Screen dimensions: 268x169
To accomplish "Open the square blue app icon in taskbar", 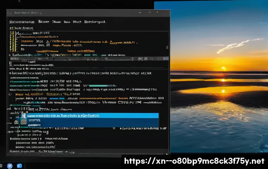I will 19,166.
